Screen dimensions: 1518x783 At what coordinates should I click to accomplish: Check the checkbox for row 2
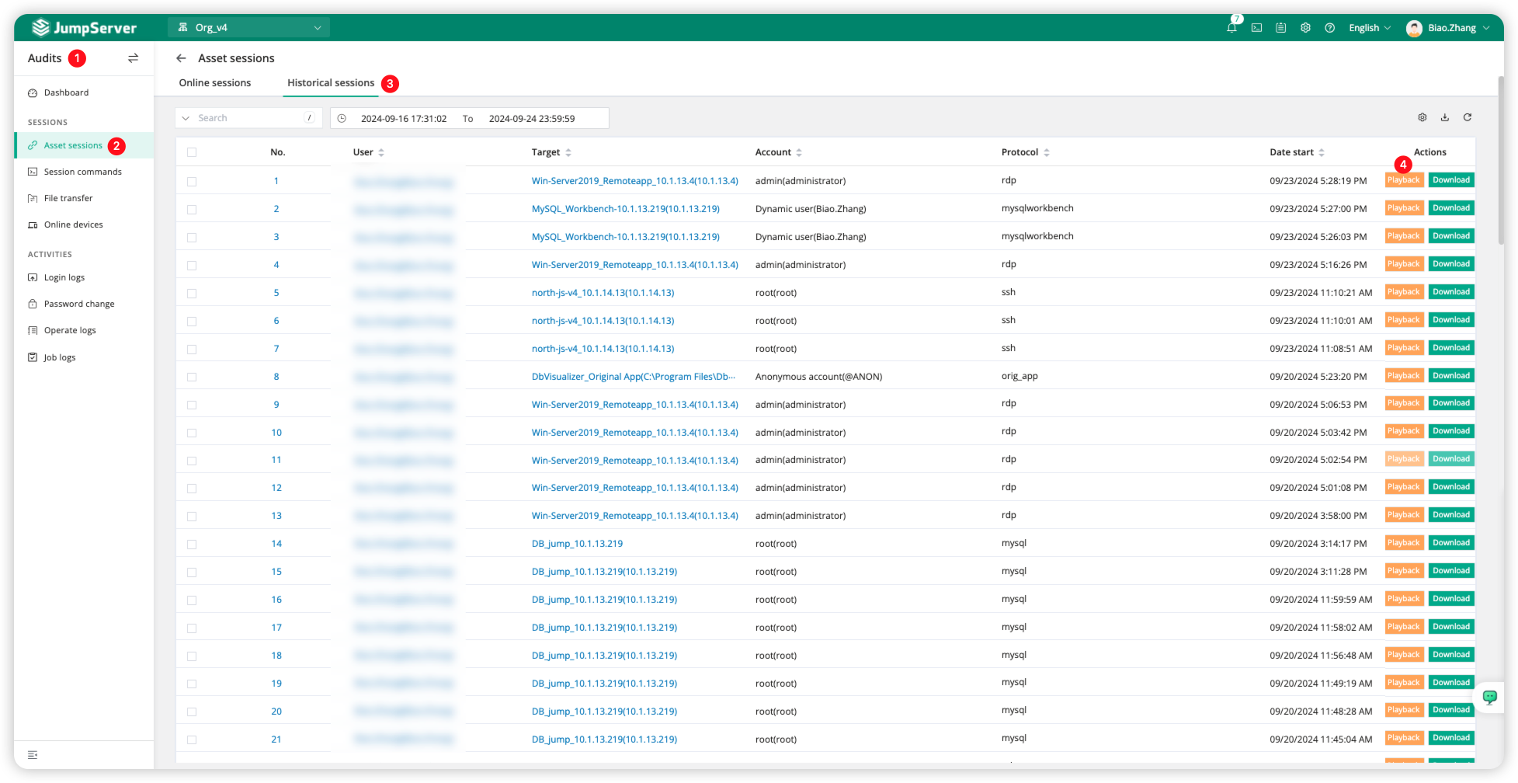(x=192, y=209)
